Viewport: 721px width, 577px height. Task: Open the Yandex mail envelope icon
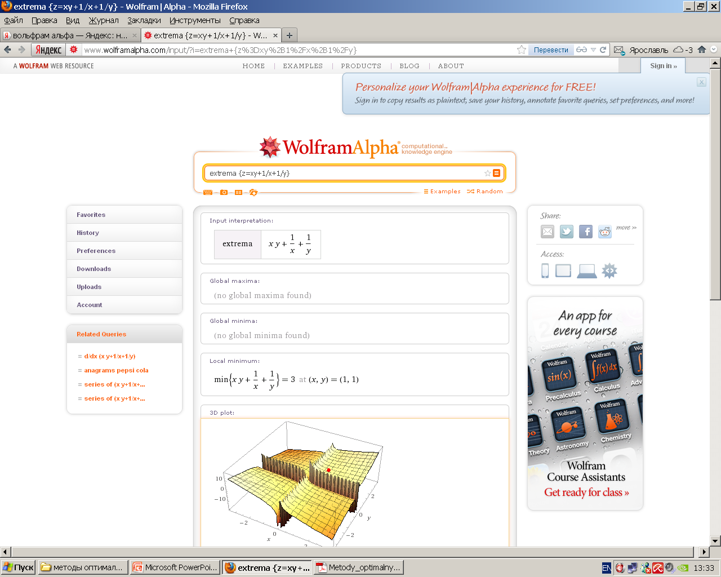point(619,50)
